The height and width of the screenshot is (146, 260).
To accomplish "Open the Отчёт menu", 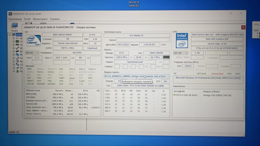I will [x=27, y=19].
